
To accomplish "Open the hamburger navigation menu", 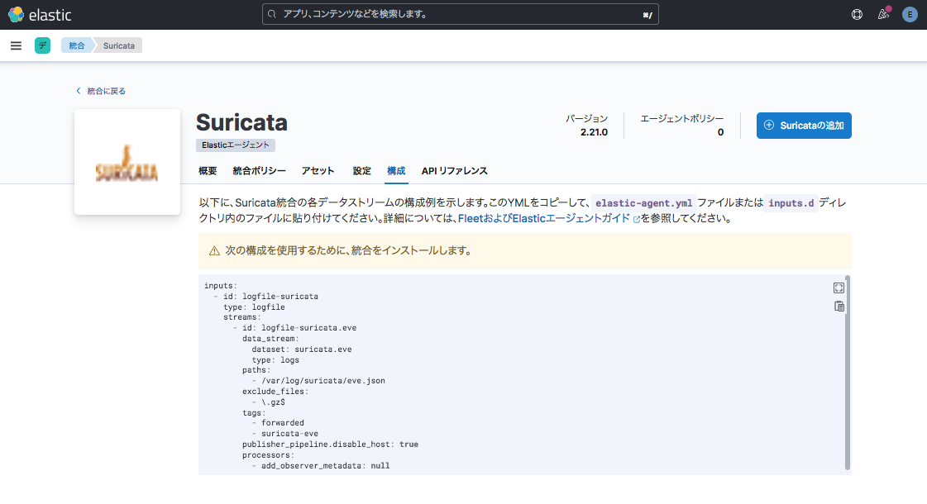I will tap(16, 45).
